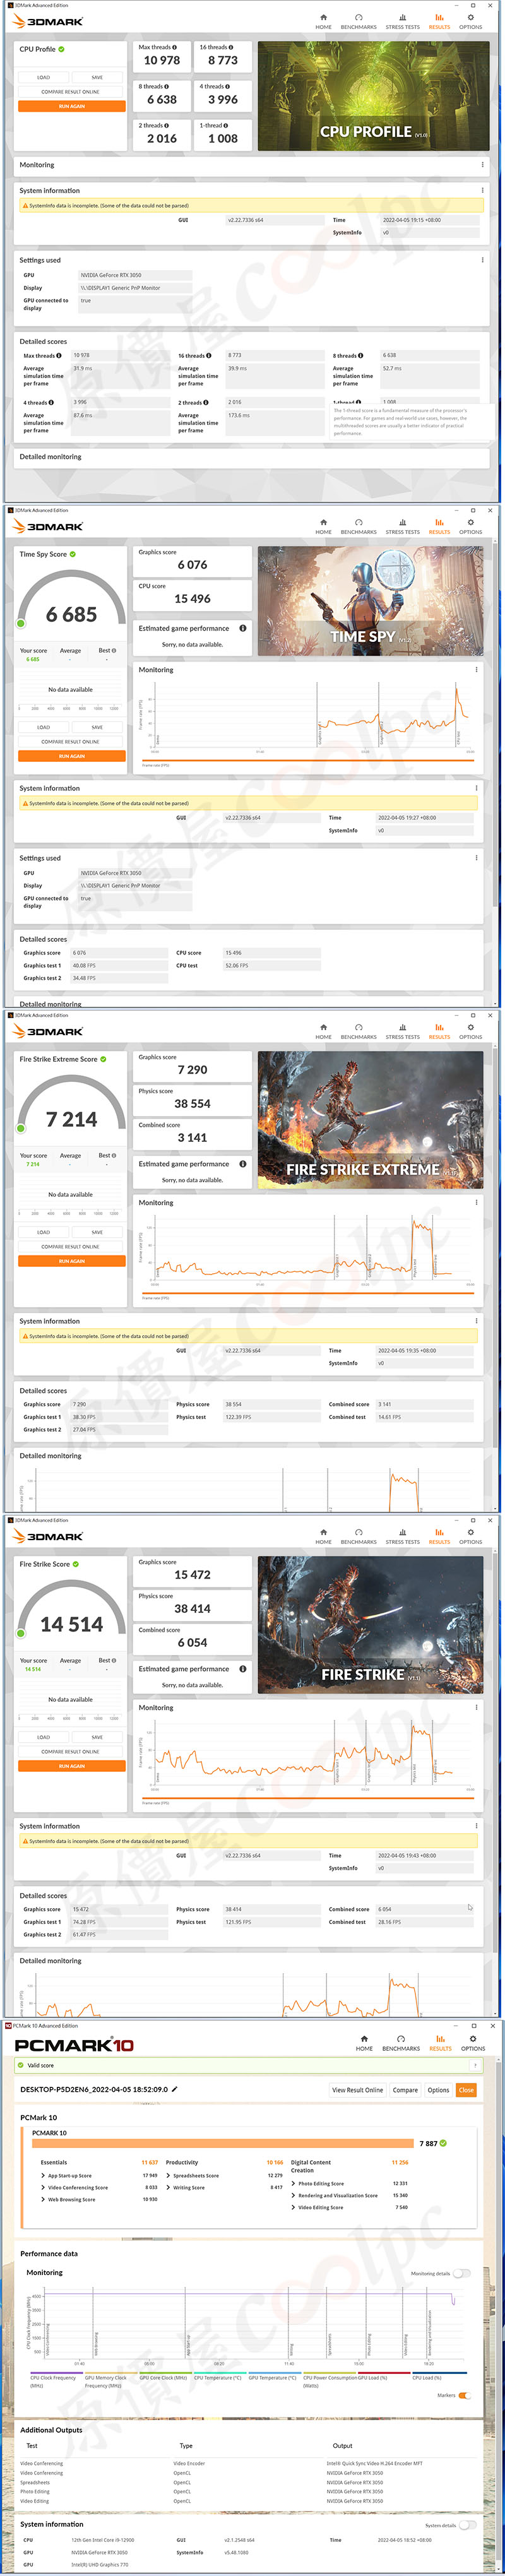Open Options gear in the CPU Profile window
This screenshot has height=2576, width=505.
(471, 21)
